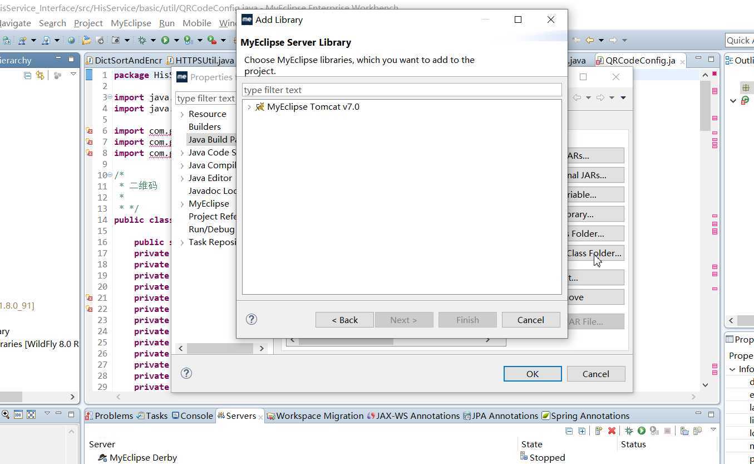Expand MyEclipse node in Properties tree
This screenshot has width=754, height=464.
[182, 204]
